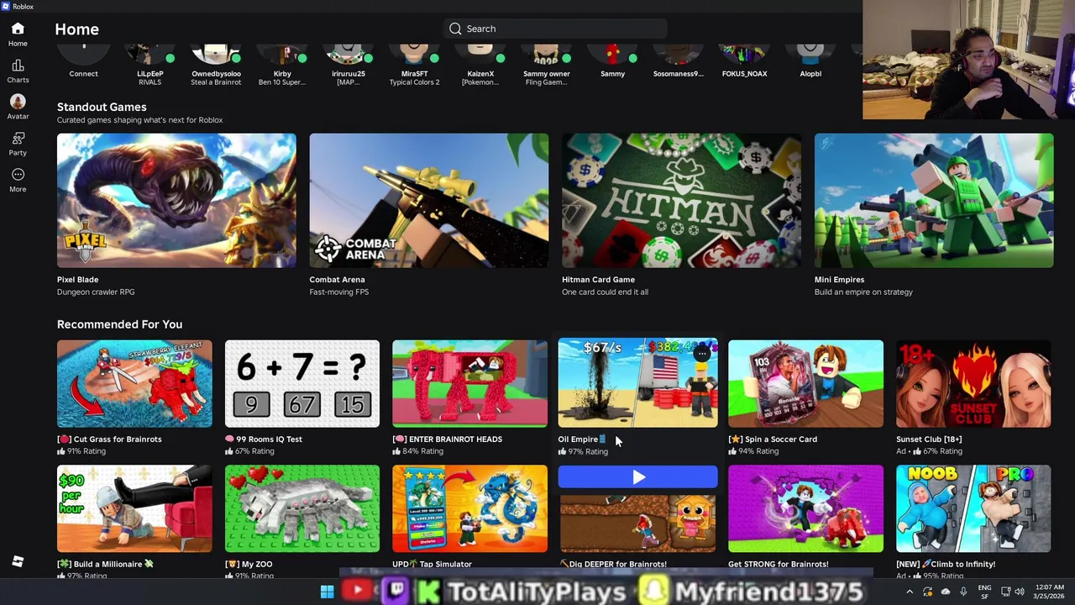Open the Windows Start menu
This screenshot has height=605, width=1075.
click(328, 592)
